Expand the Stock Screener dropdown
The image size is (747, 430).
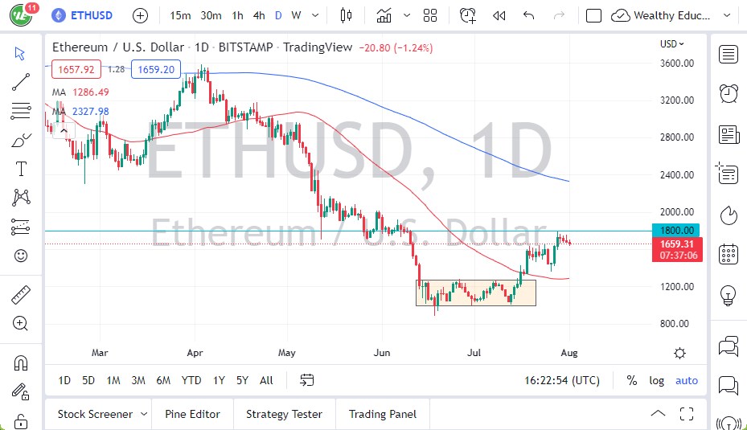(144, 414)
